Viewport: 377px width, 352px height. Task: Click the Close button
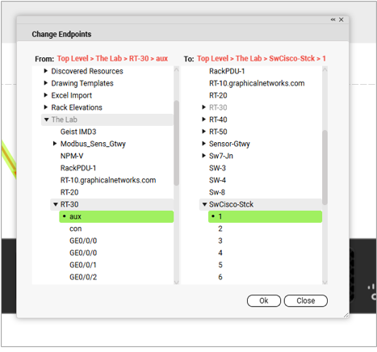pos(306,300)
